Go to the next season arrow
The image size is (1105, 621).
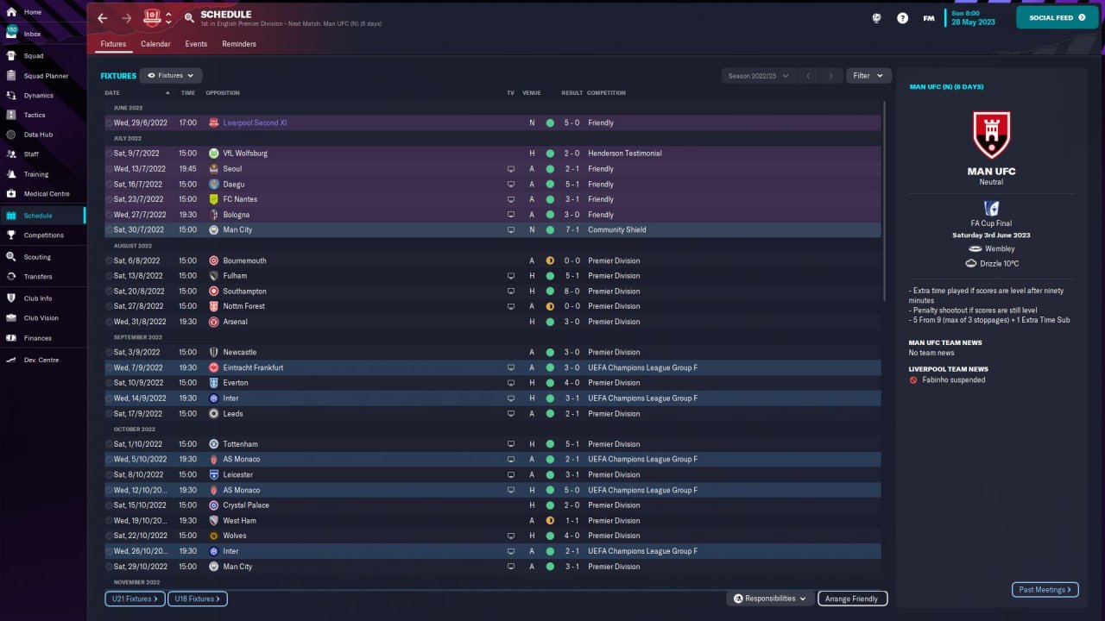point(830,76)
